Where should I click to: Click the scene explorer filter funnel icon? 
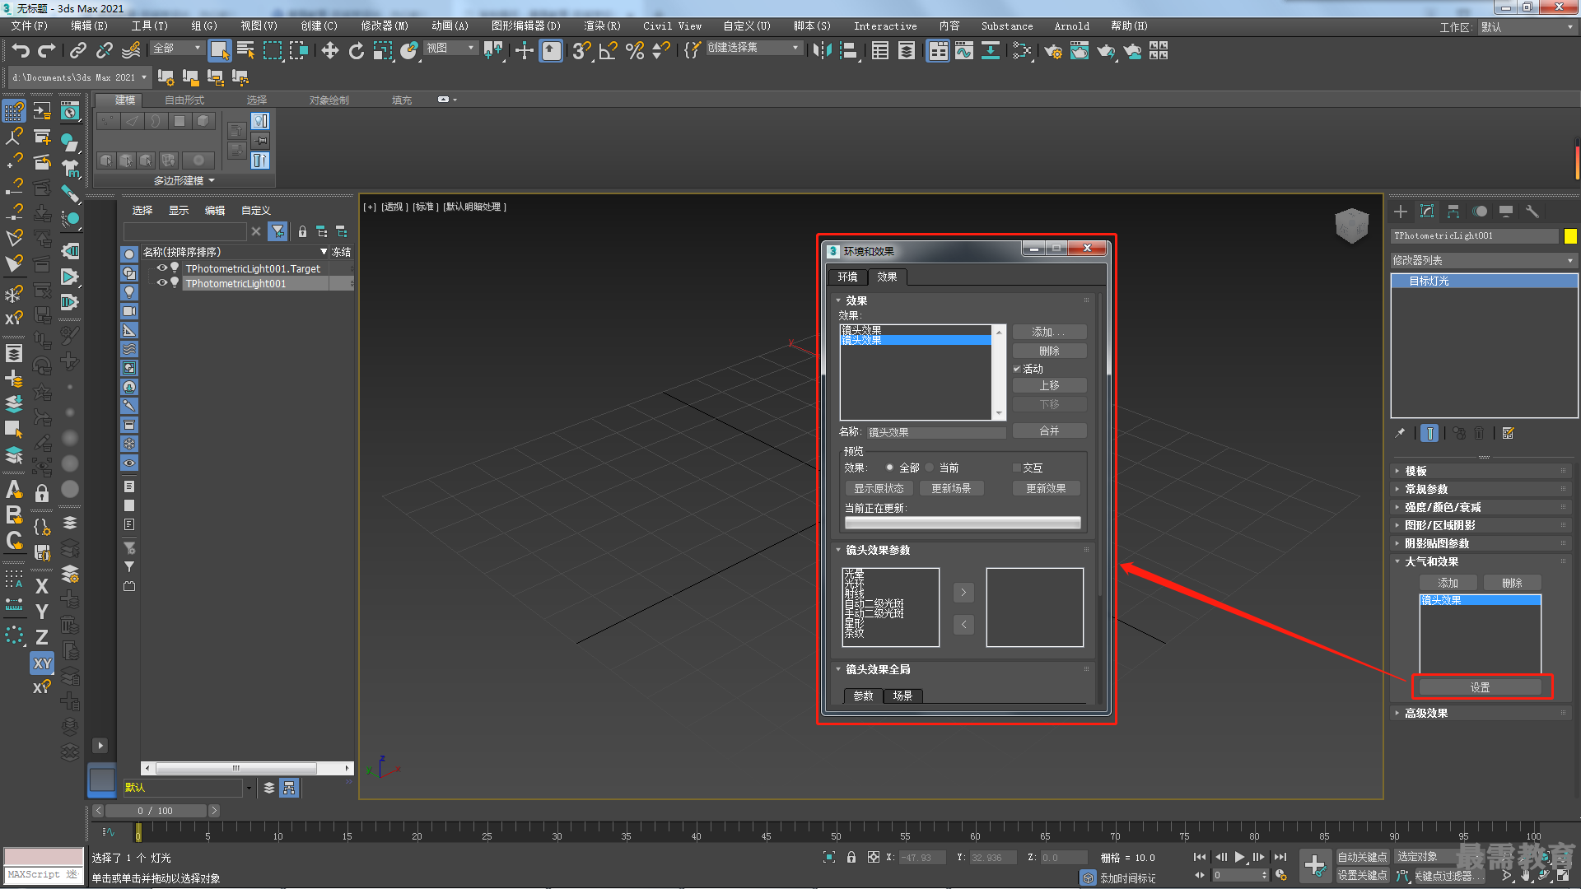(x=278, y=232)
